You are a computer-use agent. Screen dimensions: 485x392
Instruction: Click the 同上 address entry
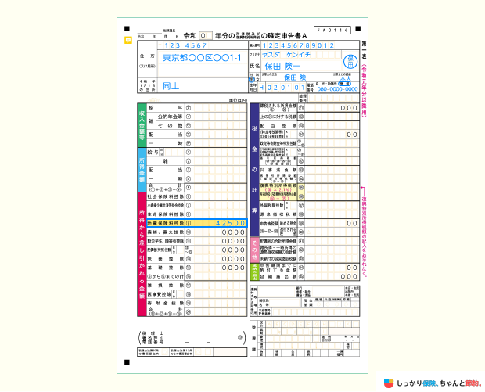click(x=171, y=86)
